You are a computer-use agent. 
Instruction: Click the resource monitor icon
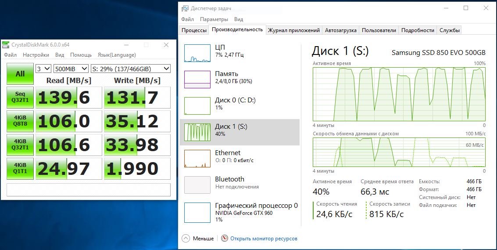(225, 239)
